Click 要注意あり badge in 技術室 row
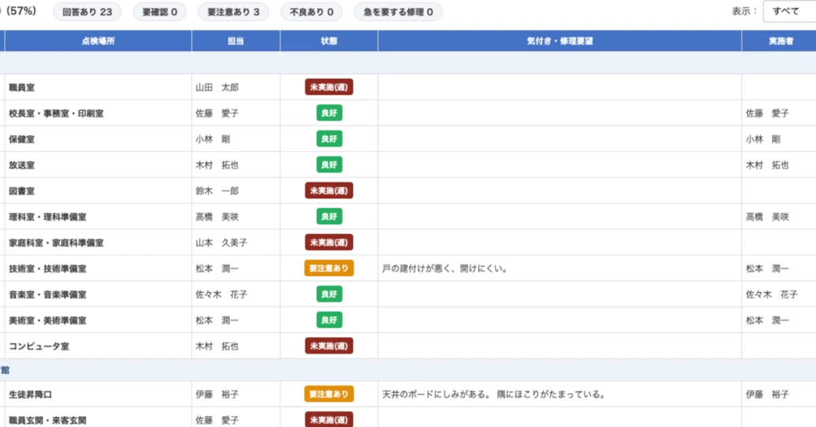 pos(329,268)
